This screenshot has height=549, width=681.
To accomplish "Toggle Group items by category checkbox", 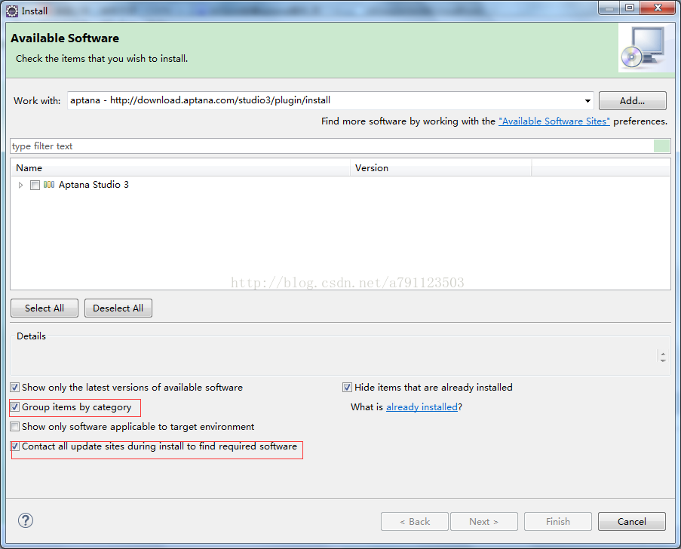I will [15, 407].
